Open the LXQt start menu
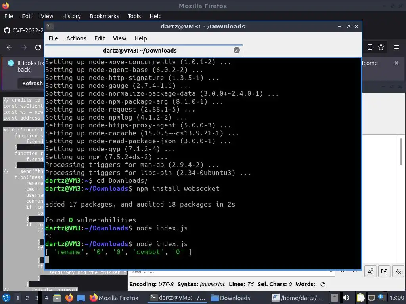The height and width of the screenshot is (304, 406). point(6,298)
